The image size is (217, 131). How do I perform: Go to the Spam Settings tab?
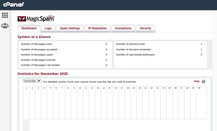pos(70,28)
